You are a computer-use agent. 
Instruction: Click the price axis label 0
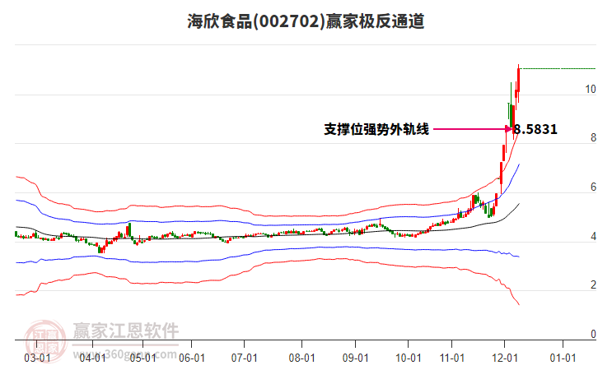tap(593, 334)
